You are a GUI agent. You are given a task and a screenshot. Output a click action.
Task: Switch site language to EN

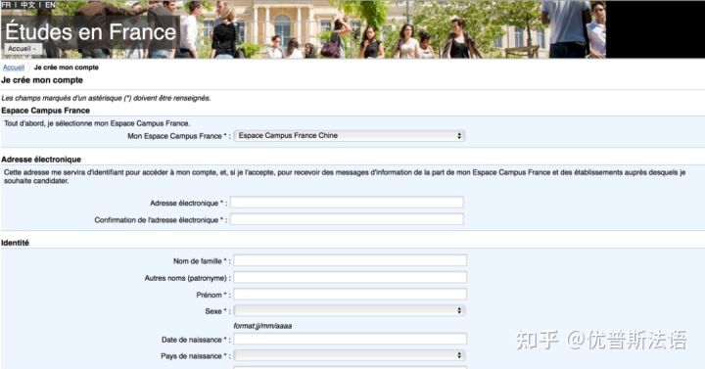(50, 5)
